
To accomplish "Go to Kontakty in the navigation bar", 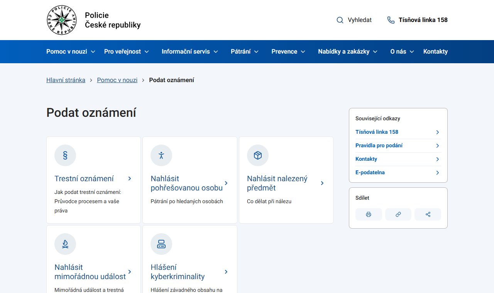I will pyautogui.click(x=435, y=52).
